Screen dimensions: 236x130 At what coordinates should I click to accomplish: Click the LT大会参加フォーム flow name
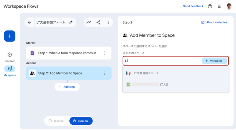pos(51,22)
